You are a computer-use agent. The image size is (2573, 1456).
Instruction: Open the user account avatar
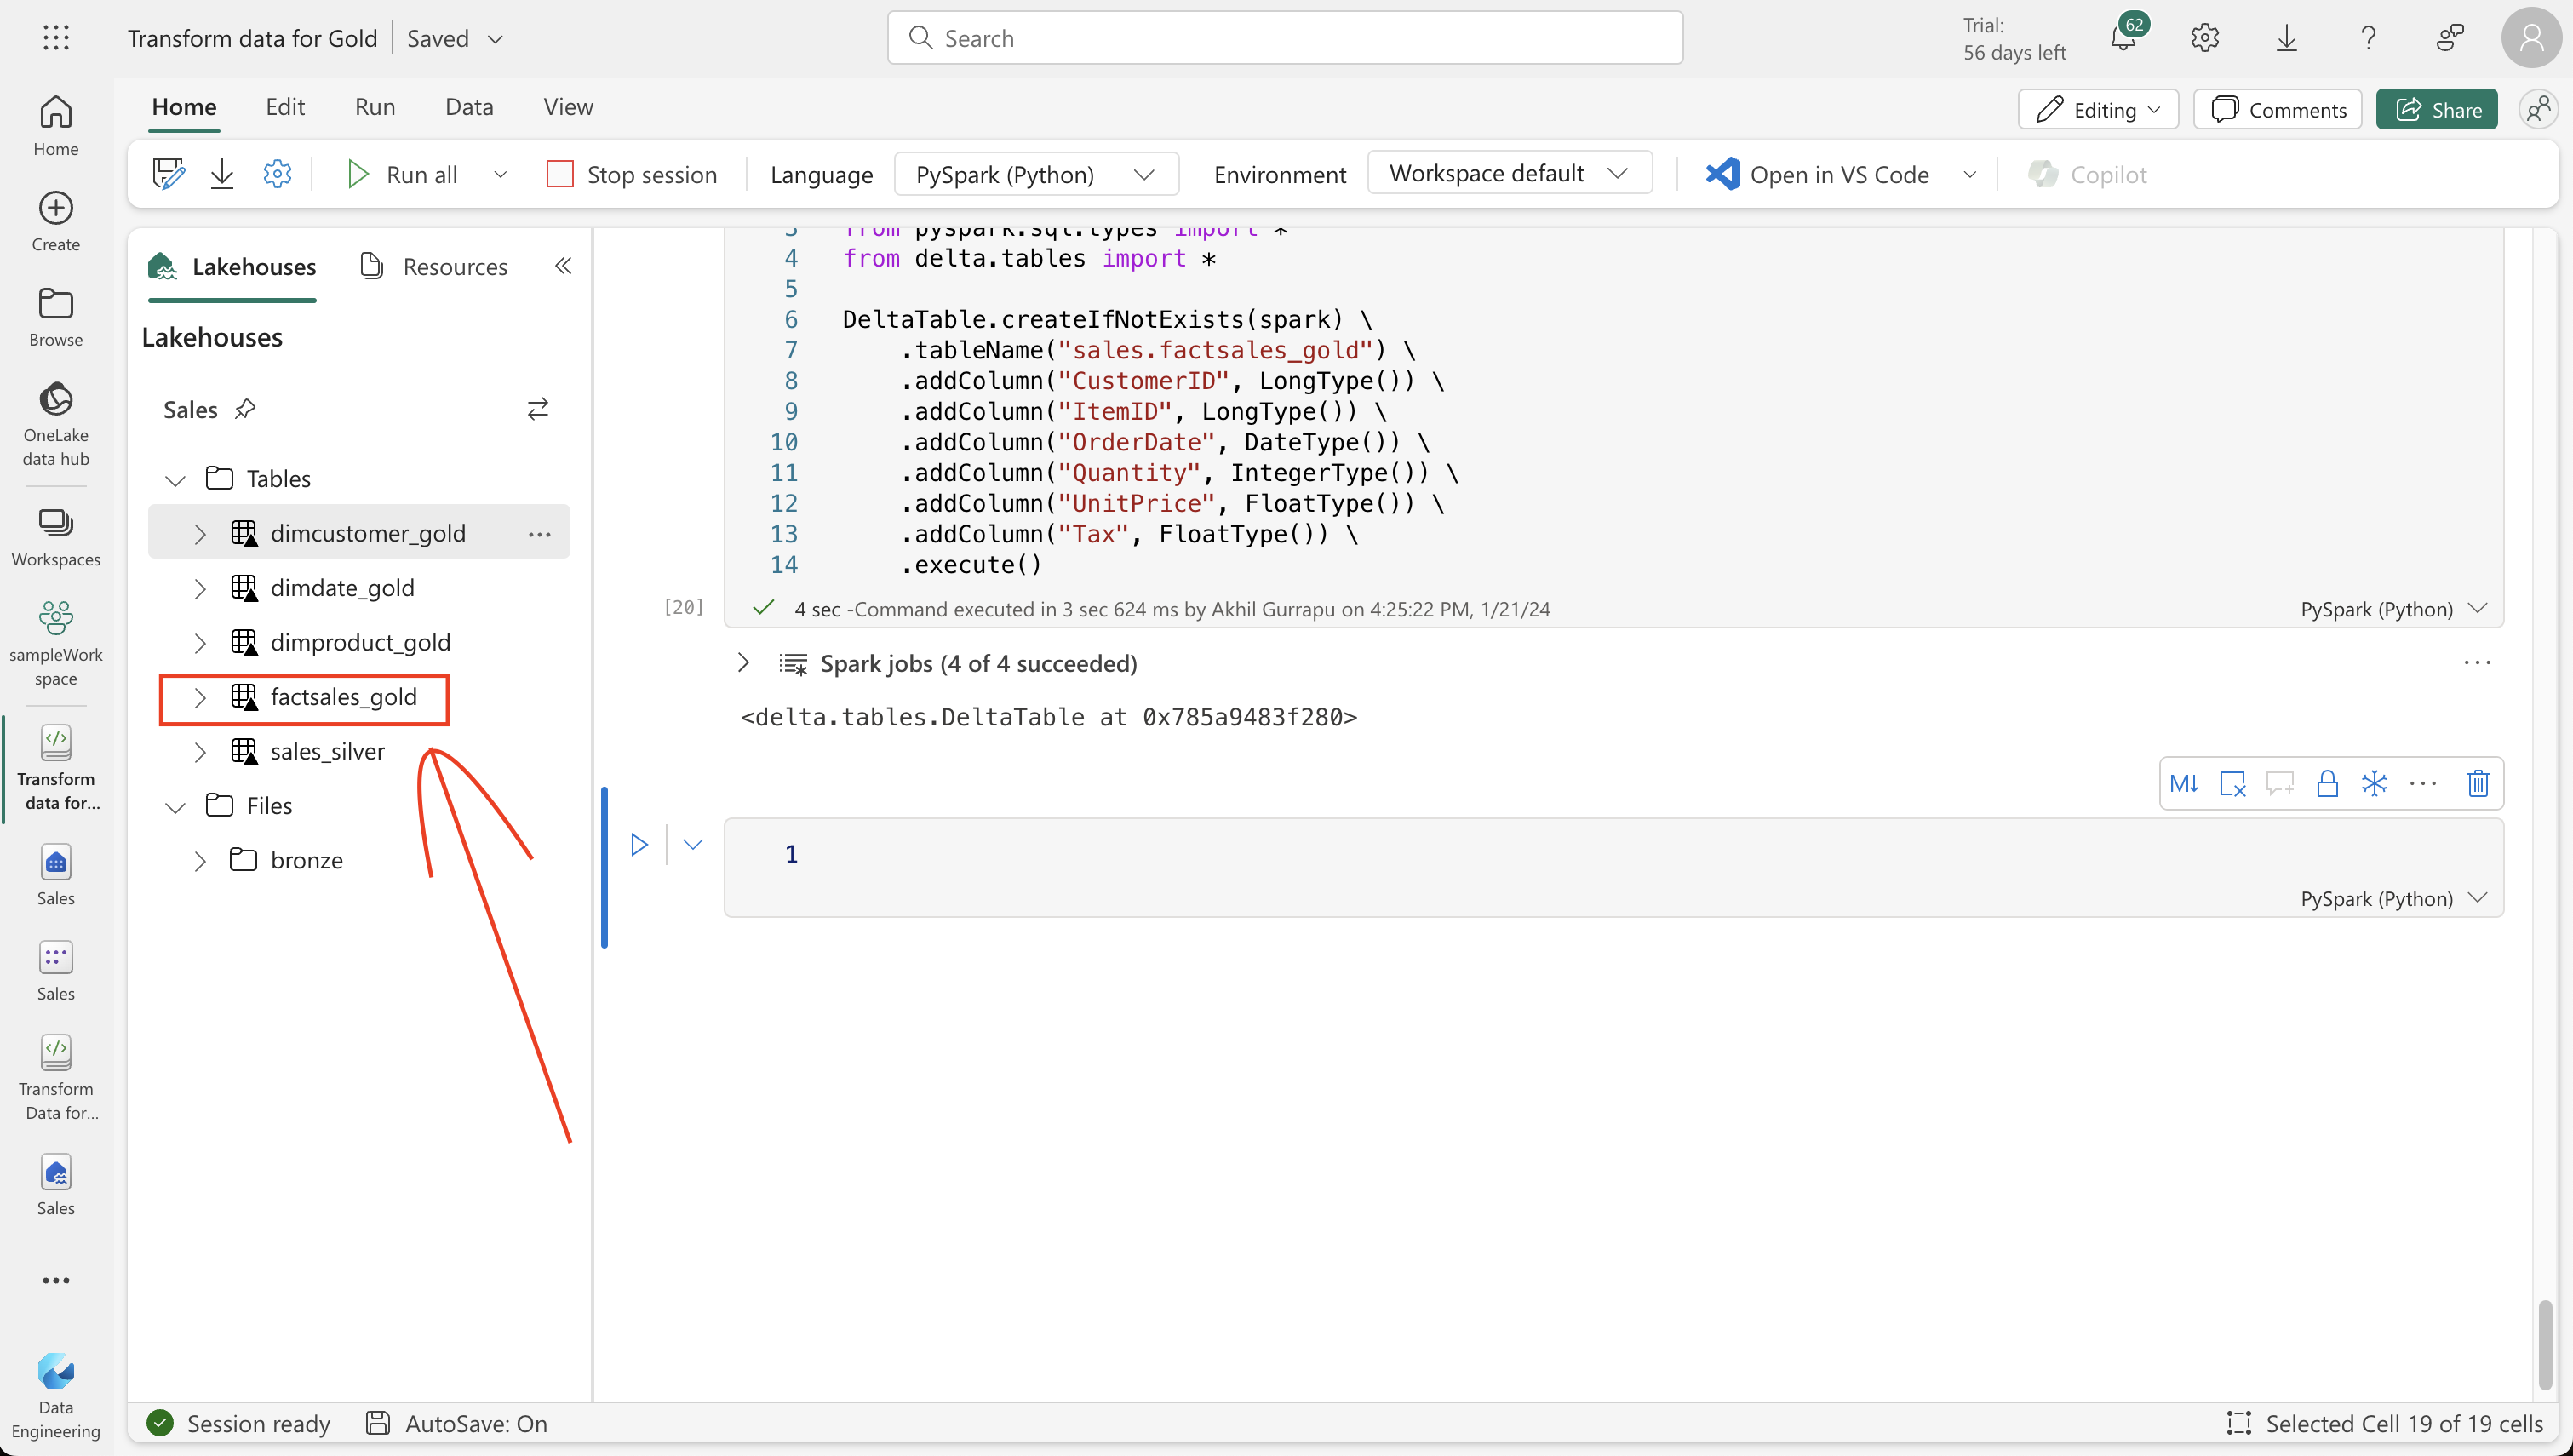pyautogui.click(x=2531, y=38)
